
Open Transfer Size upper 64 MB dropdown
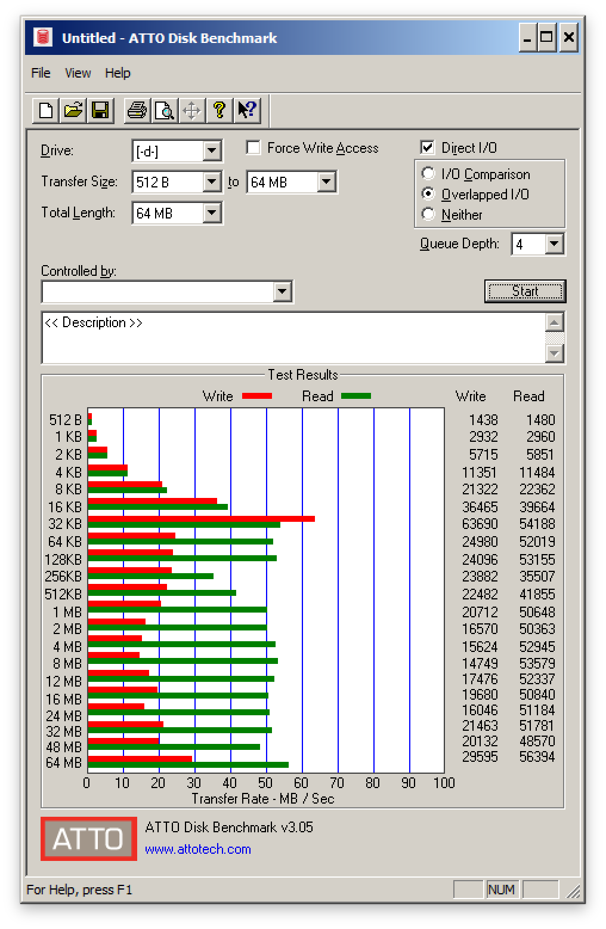pos(326,182)
